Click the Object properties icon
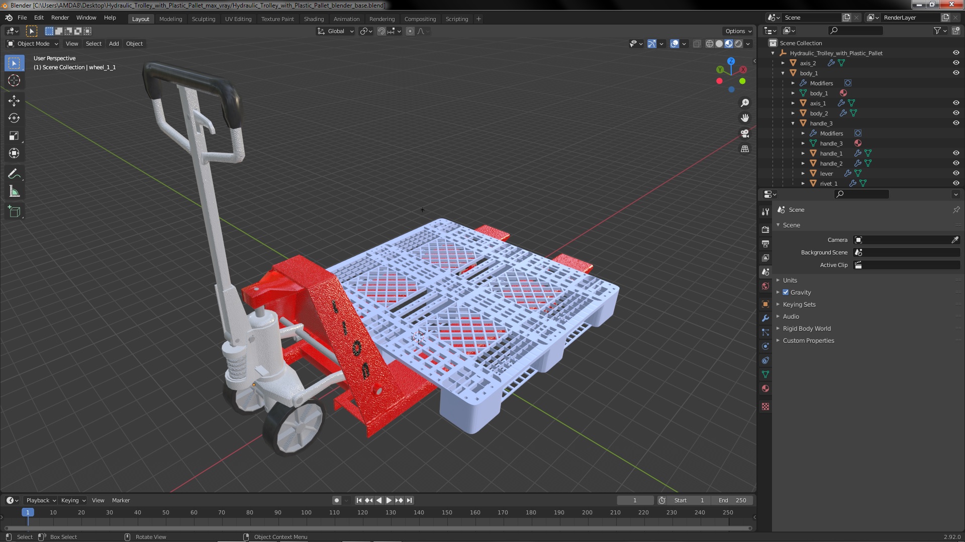This screenshot has height=542, width=965. [x=765, y=305]
